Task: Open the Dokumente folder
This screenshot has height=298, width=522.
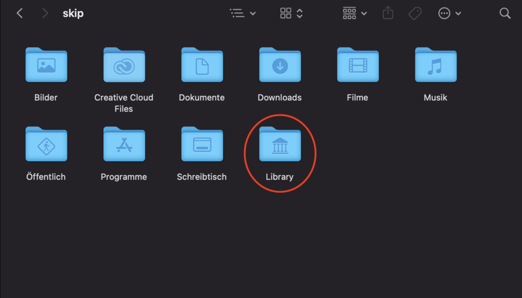Action: 201,66
